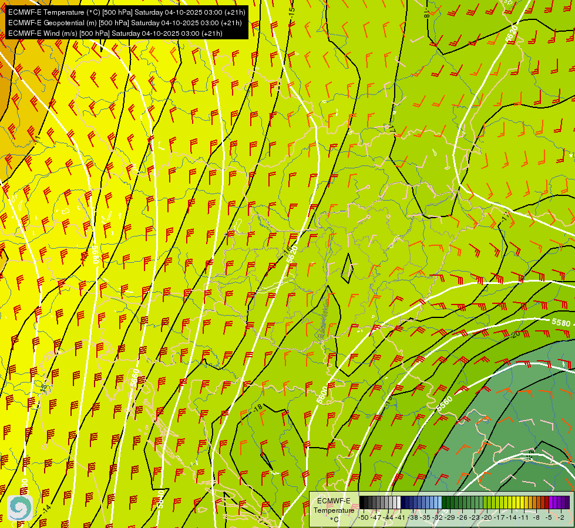Click the -17 legend tick label
The width and height of the screenshot is (575, 528).
[499, 517]
